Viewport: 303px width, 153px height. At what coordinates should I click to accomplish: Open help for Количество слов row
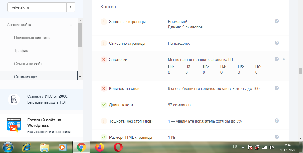(x=277, y=88)
